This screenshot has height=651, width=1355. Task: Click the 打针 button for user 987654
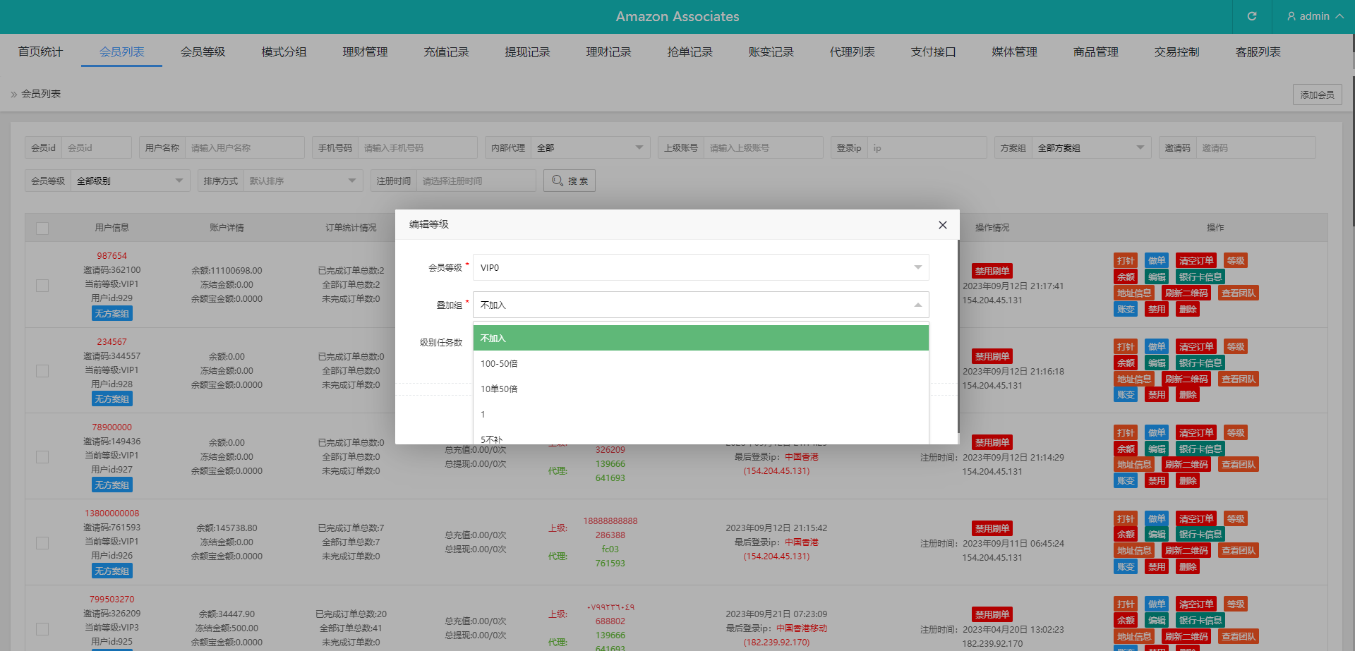click(x=1126, y=261)
